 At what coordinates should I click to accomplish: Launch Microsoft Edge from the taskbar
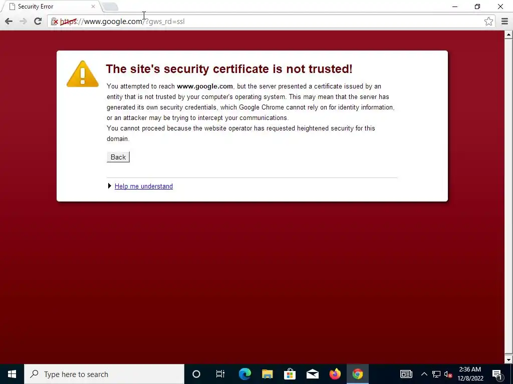tap(244, 374)
